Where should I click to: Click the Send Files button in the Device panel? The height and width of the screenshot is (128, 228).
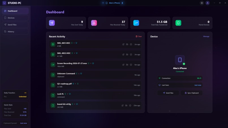coord(168,93)
